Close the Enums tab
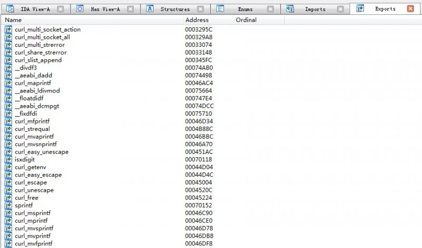 point(271,9)
